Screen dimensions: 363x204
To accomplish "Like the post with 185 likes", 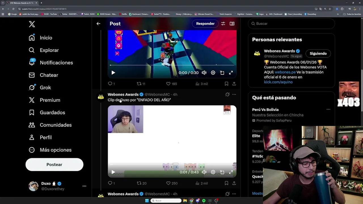I will coord(172,84).
